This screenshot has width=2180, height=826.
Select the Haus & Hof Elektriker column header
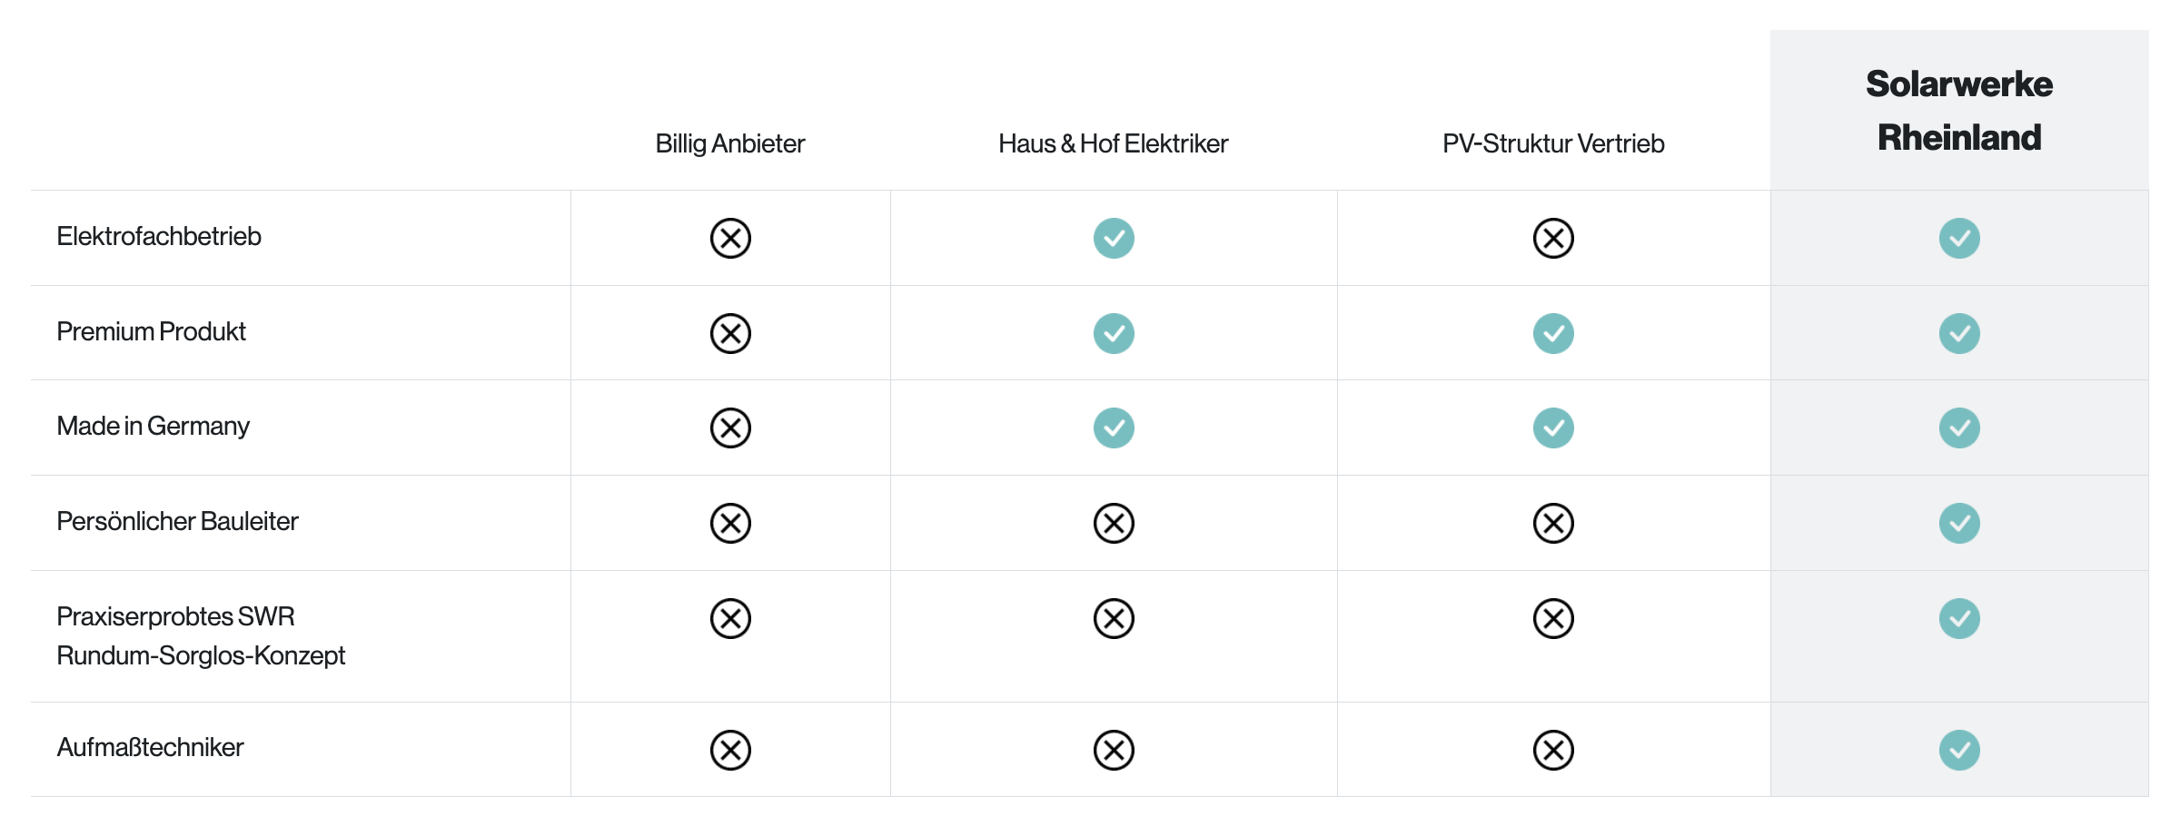pos(1113,143)
